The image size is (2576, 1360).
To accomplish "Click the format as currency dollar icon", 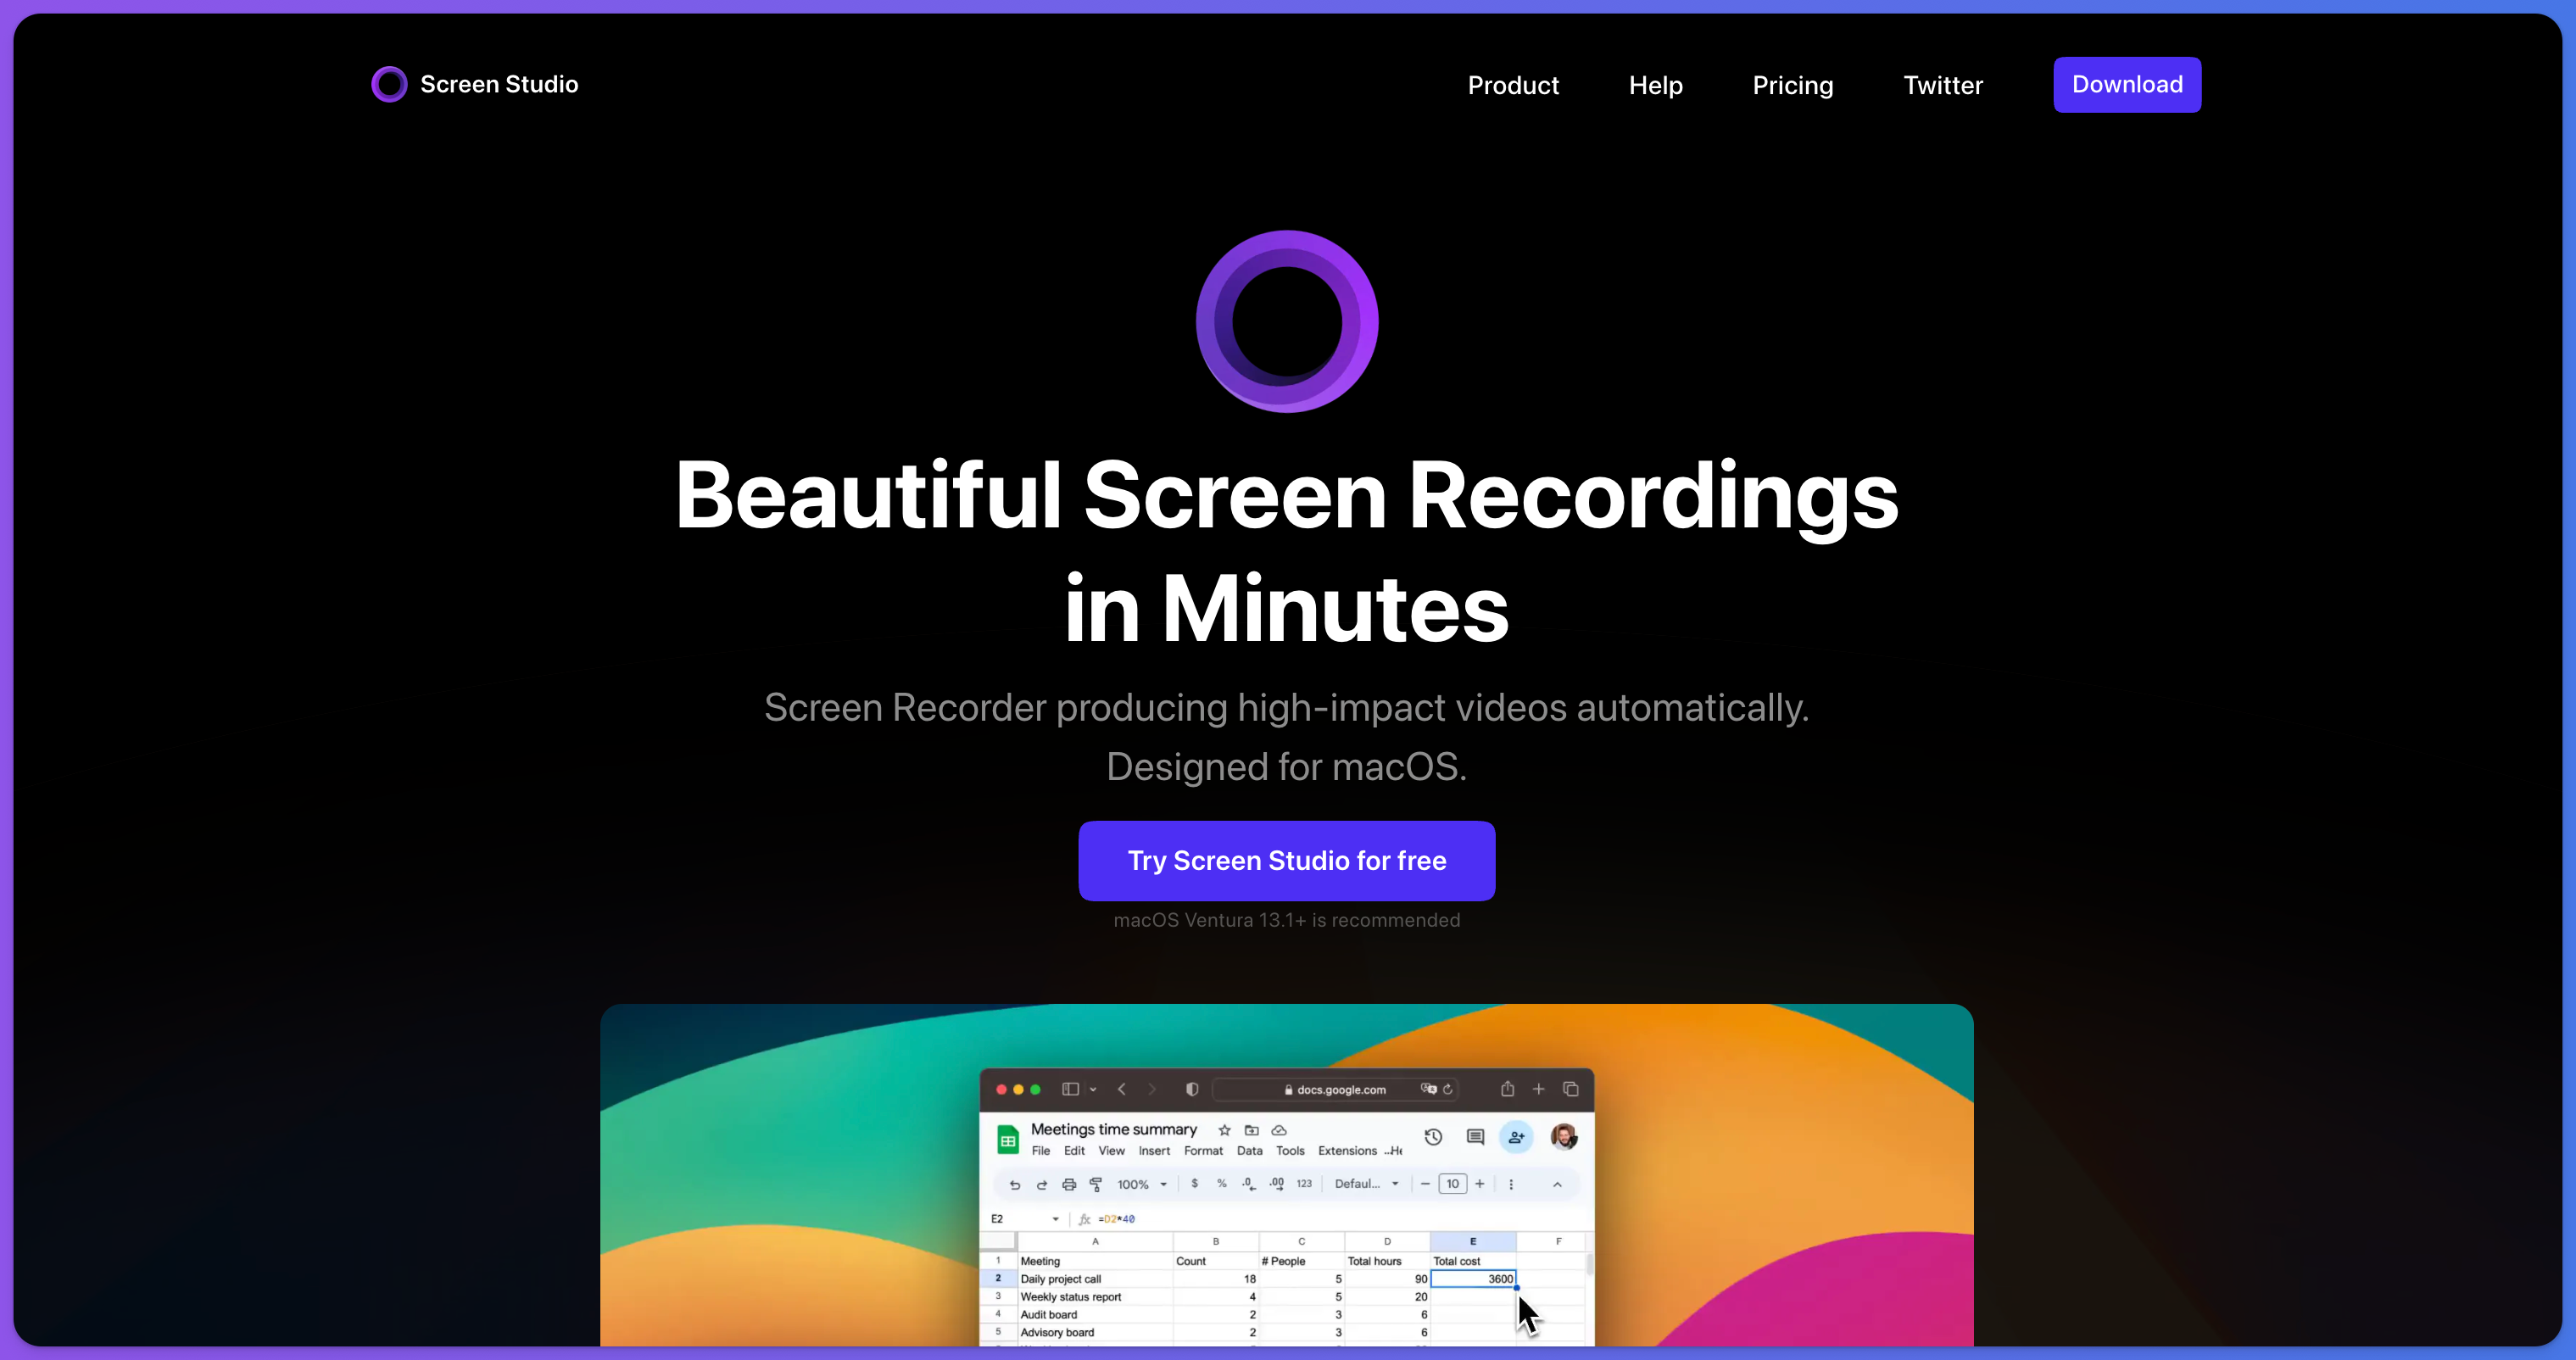I will click(1194, 1183).
